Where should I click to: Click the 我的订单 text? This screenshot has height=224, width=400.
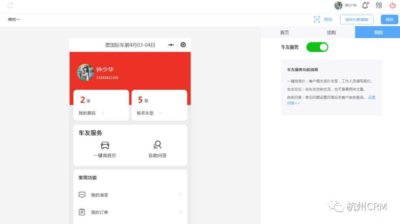tap(100, 212)
